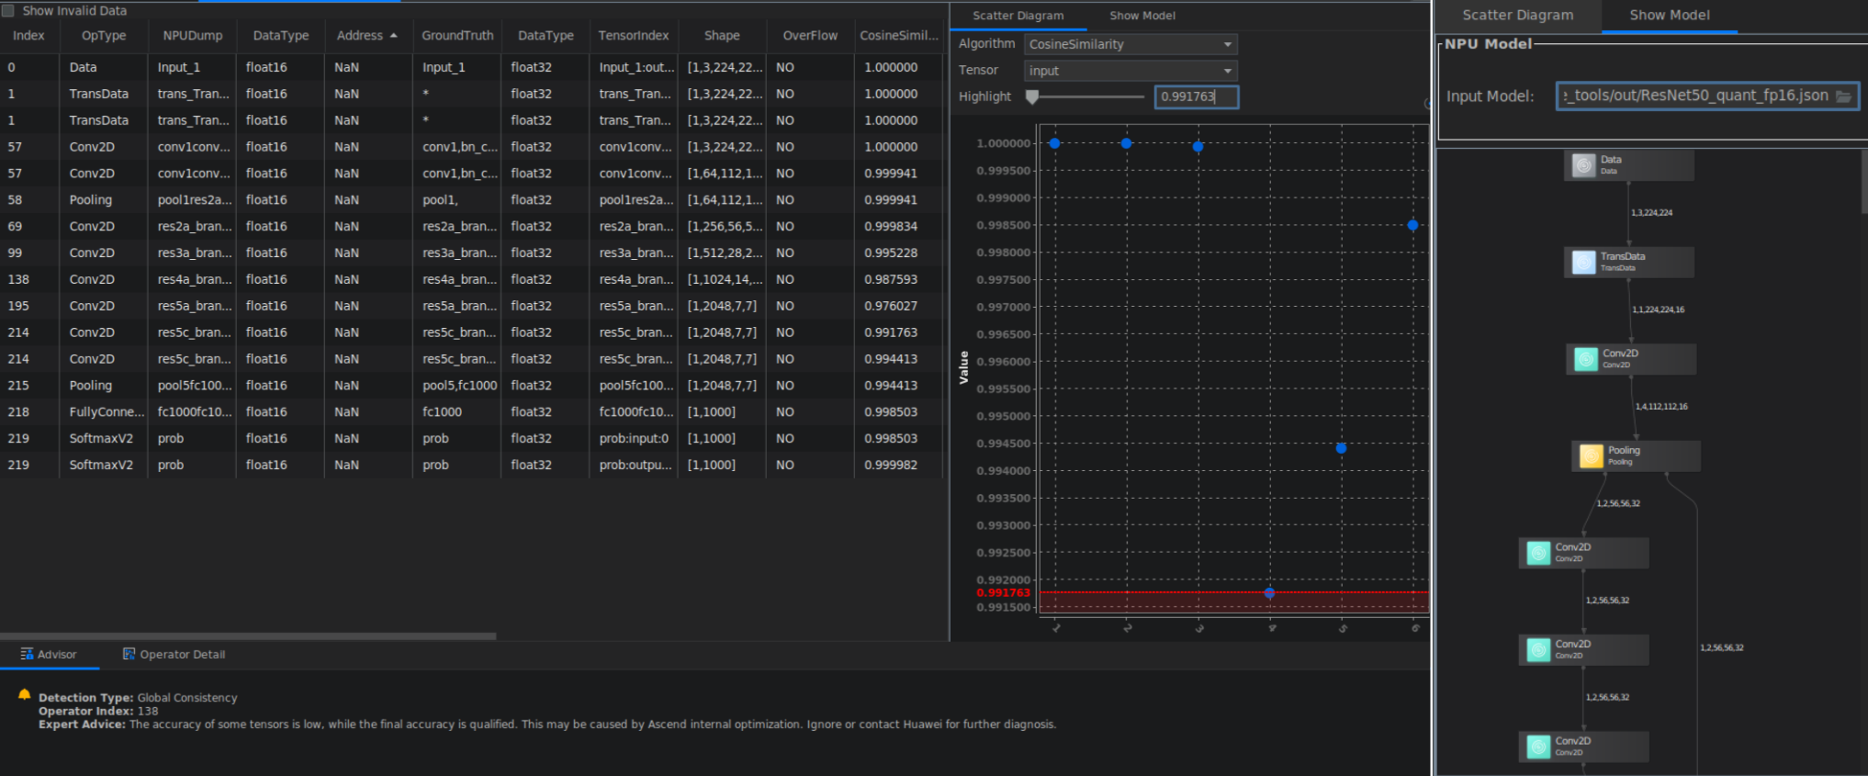Click the vertical scrollbar of NPU Model graph

pos(1864,182)
